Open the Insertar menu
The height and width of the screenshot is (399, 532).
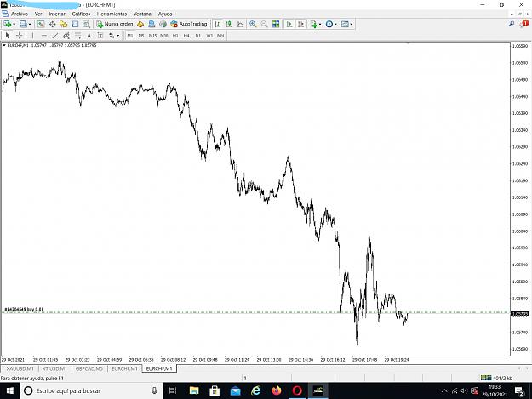[x=57, y=14]
